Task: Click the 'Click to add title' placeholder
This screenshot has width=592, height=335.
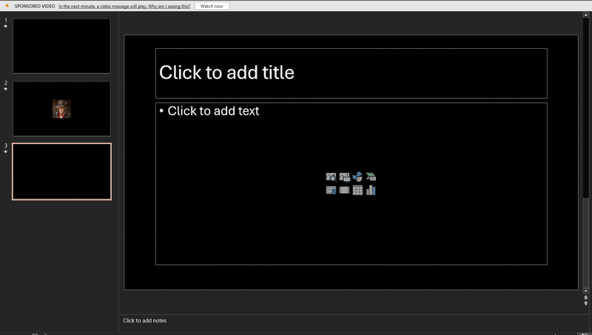Action: point(351,73)
